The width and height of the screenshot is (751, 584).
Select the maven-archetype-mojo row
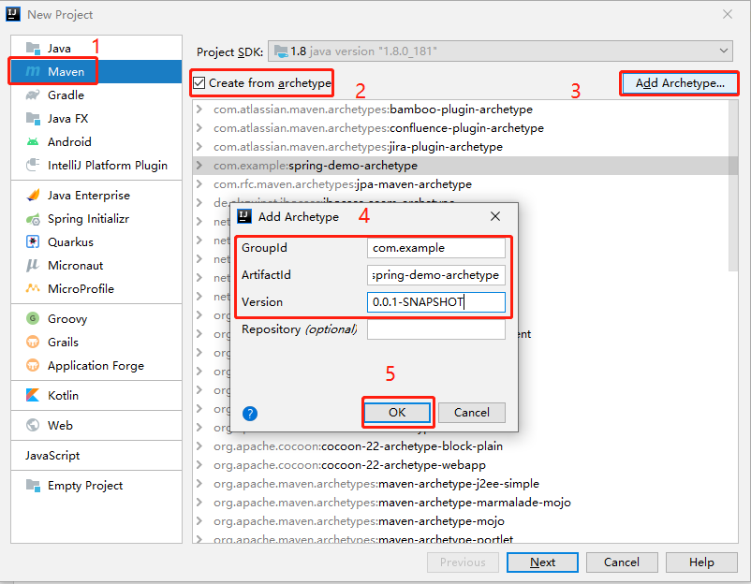[x=461, y=520]
